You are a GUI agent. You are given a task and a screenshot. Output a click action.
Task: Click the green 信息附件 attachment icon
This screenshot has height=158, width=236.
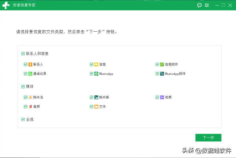coord(162,64)
